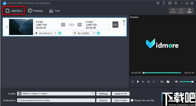Open the No Subtitle dropdown
Viewport: 196px width, 106px height.
(84, 33)
